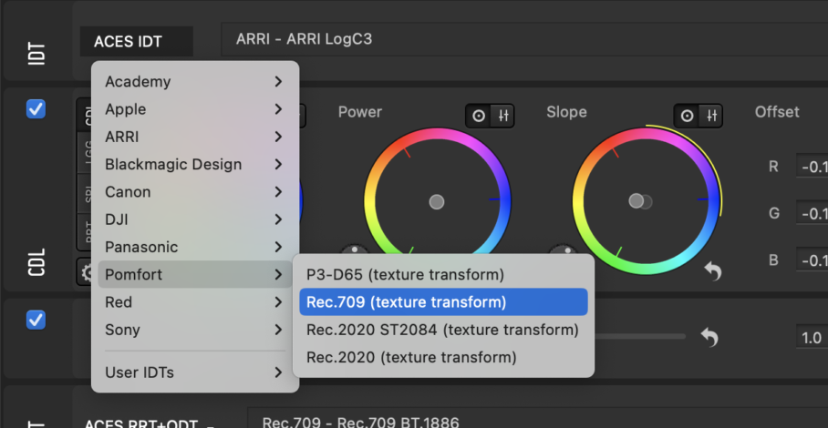Switch Slope to sliders mode
Image resolution: width=828 pixels, height=428 pixels.
(710, 116)
